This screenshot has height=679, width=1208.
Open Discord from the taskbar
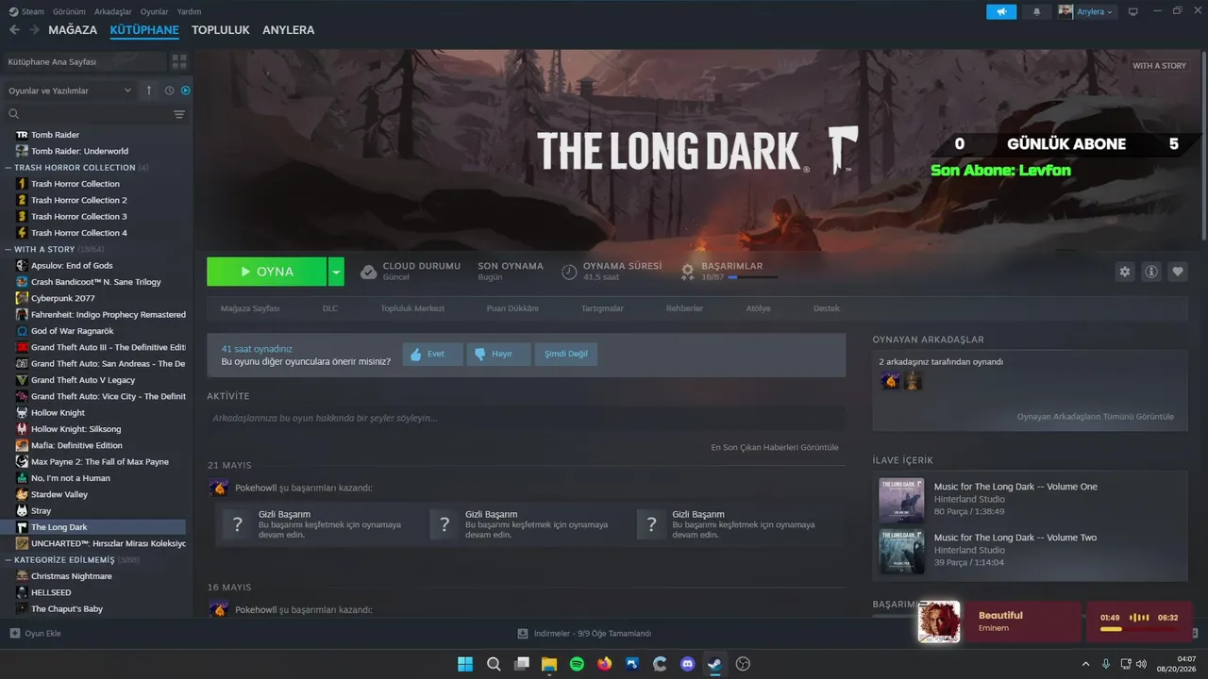pyautogui.click(x=687, y=664)
